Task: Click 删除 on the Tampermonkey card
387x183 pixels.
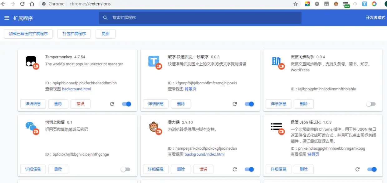Action: [58, 104]
